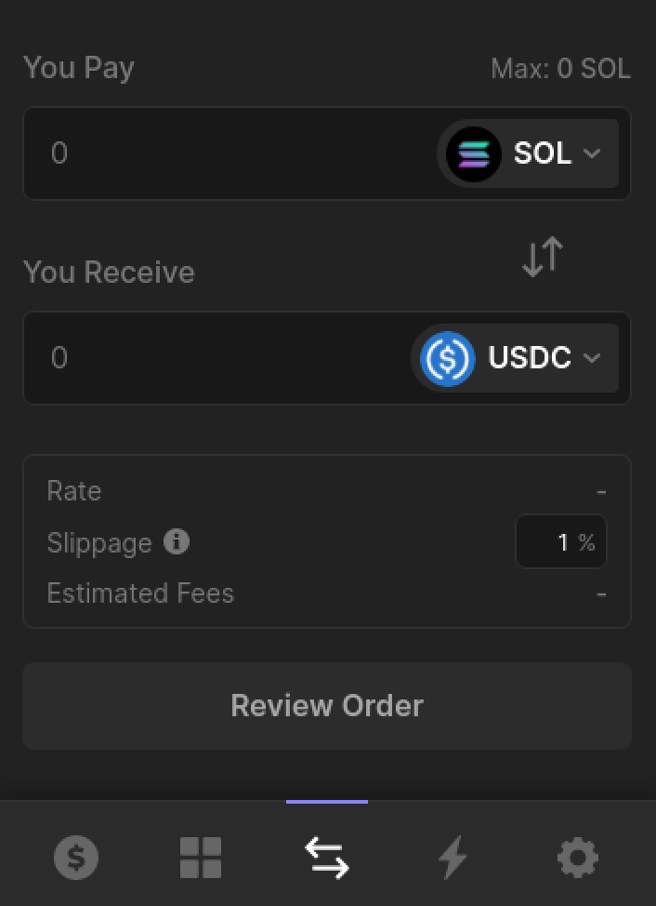This screenshot has height=906, width=656.
Task: Open the USDC token selector dropdown
Action: point(514,358)
